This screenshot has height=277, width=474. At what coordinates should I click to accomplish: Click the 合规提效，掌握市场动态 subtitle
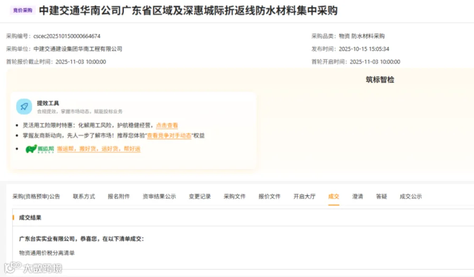point(80,111)
